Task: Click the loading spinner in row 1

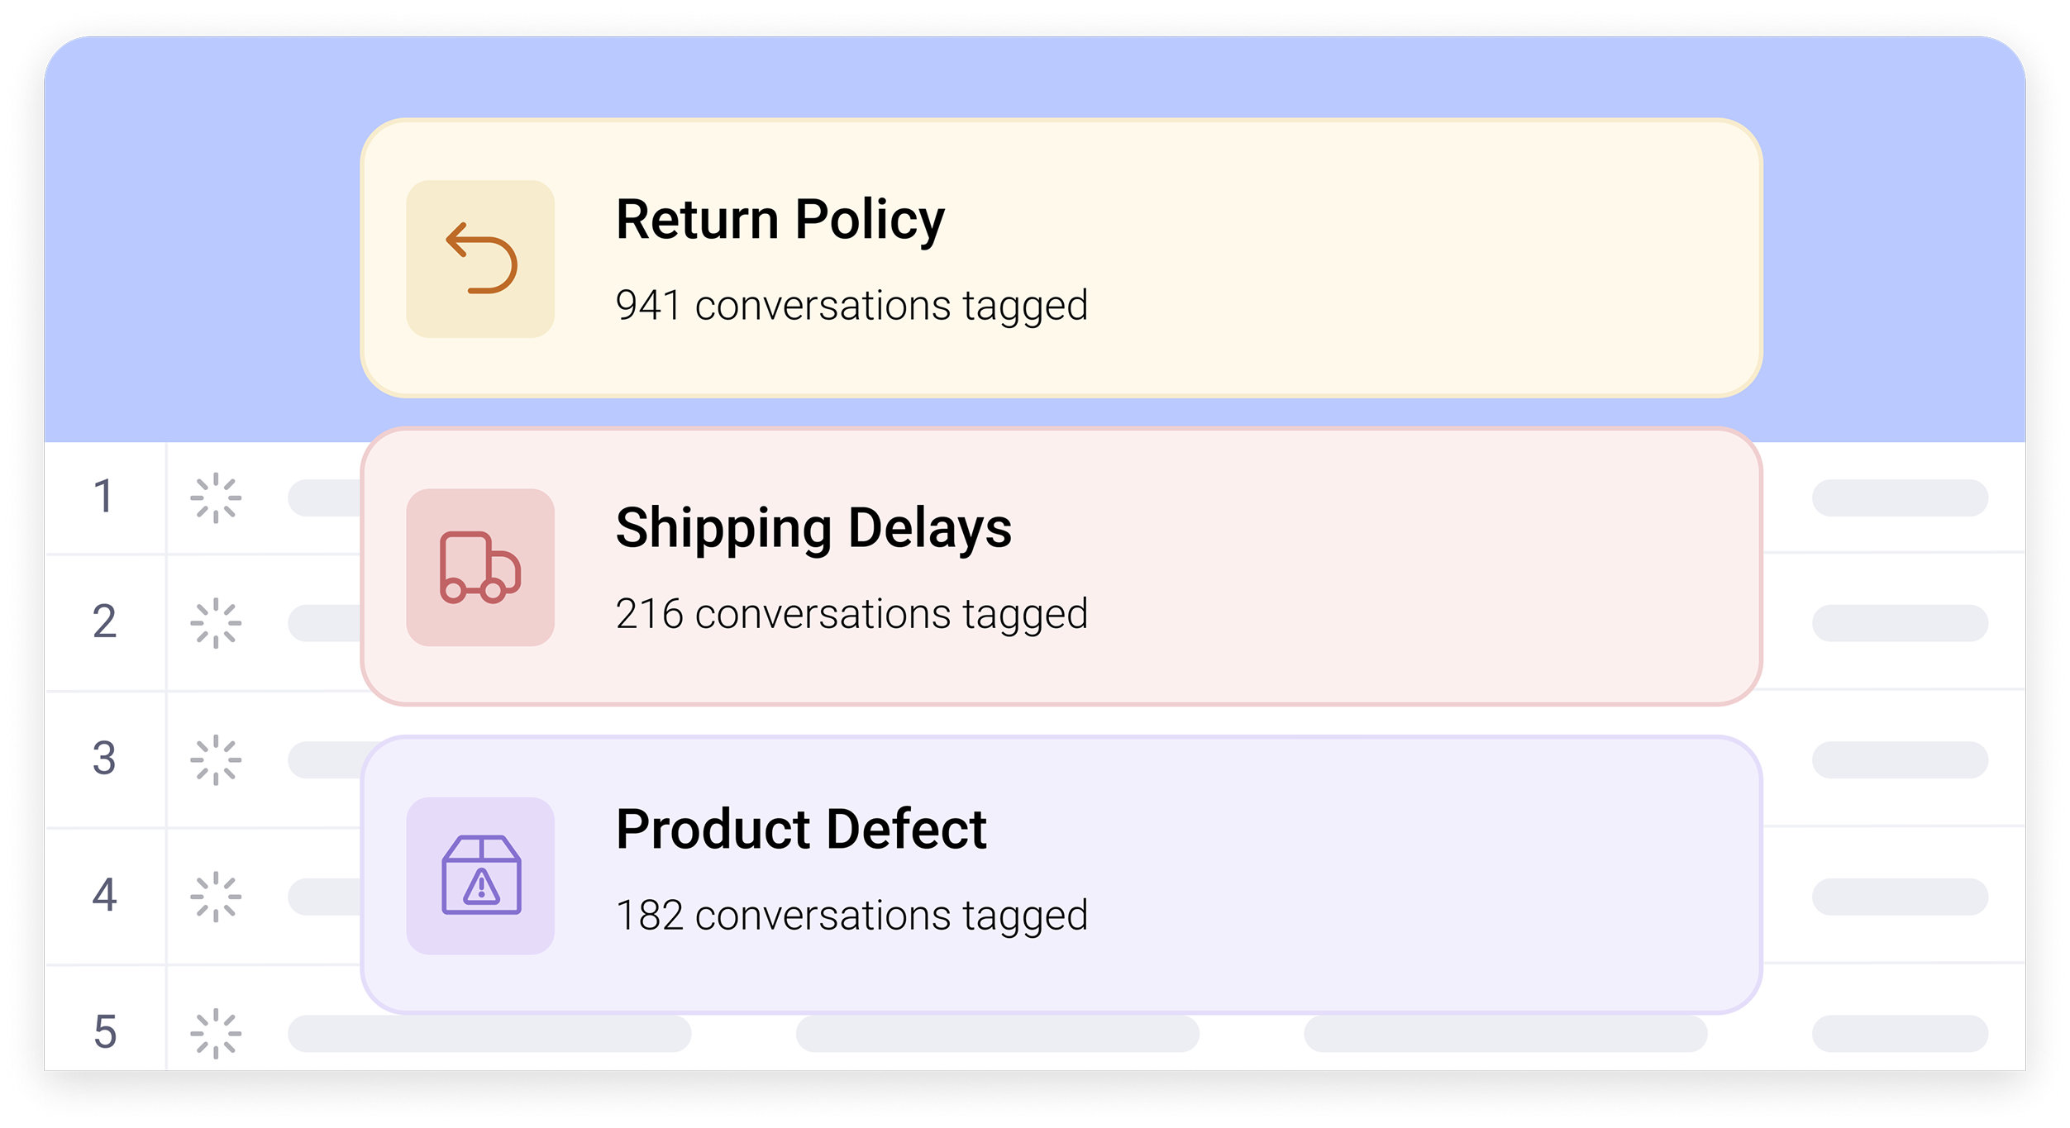Action: (x=216, y=497)
